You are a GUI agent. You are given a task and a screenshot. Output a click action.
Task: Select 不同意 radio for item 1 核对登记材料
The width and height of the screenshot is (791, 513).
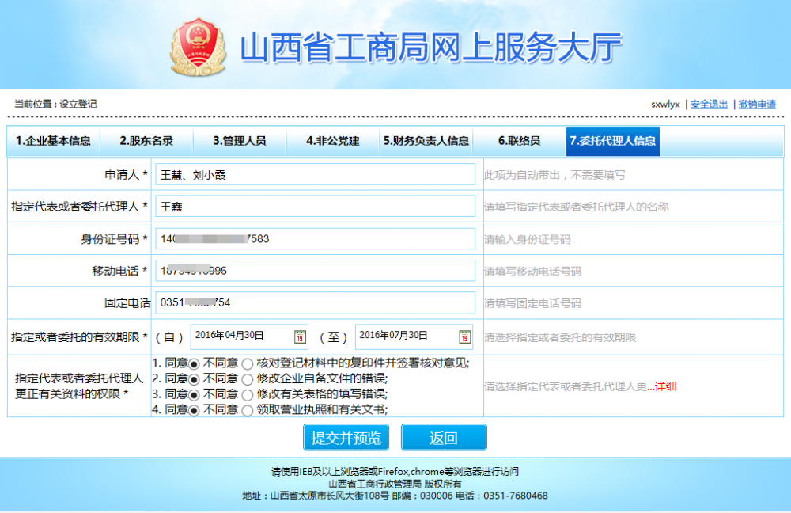click(x=248, y=363)
